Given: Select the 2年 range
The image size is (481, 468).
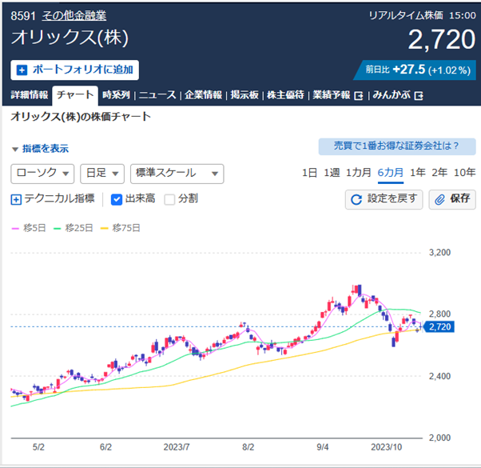Looking at the screenshot, I should click(439, 173).
